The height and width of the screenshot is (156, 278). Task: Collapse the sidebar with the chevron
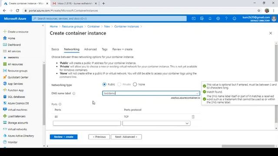click(x=43, y=26)
